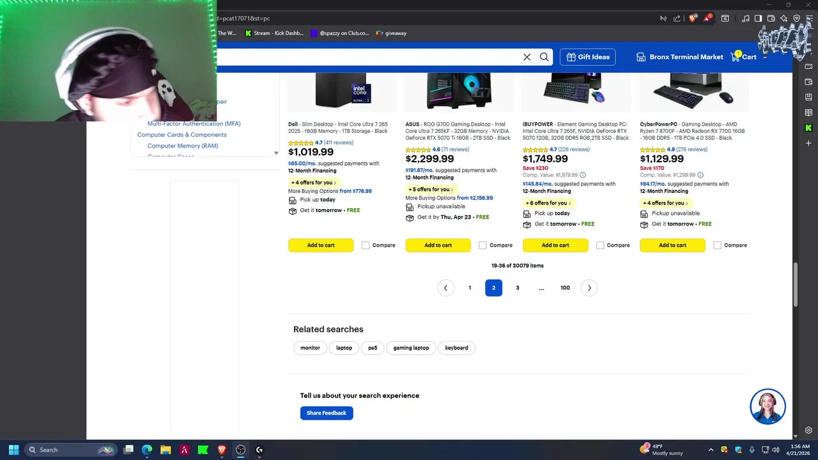Viewport: 818px width, 460px height.
Task: Add the iBUYPOWER Element desktop to cart
Action: [x=555, y=245]
